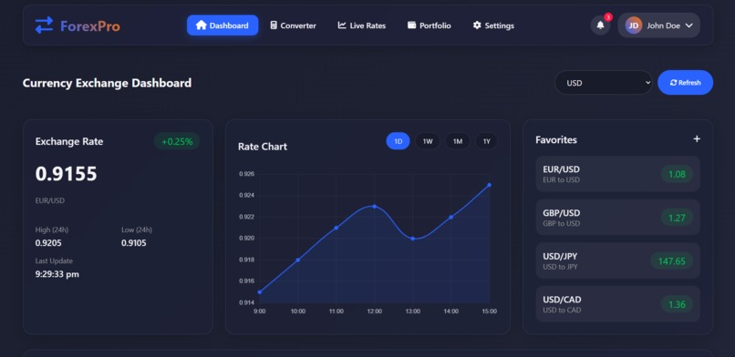Open the GBP/USD favorite card

click(x=617, y=218)
